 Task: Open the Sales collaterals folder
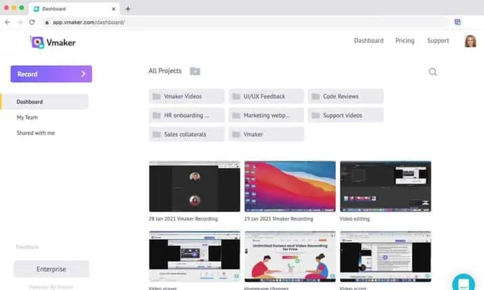[x=187, y=134]
